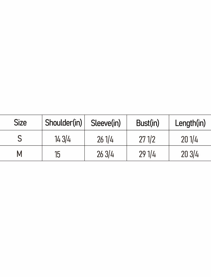
Task: Select the Bust(in) header cell
Action: [148, 123]
